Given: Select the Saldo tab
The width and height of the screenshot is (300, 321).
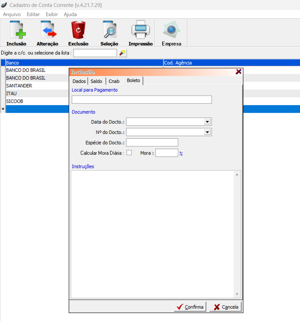Looking at the screenshot, I should [x=96, y=81].
